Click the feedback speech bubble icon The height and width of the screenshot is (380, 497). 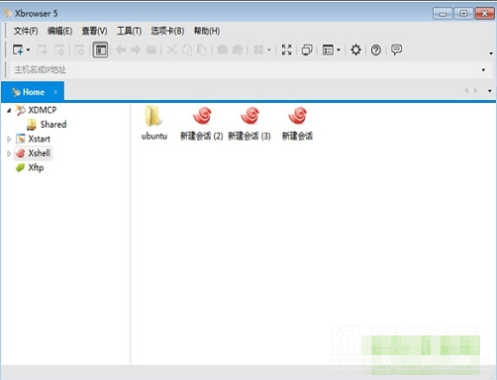coord(396,50)
